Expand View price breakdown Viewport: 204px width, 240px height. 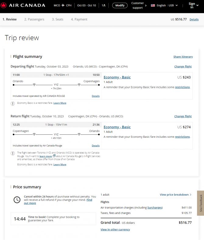(x=176, y=195)
